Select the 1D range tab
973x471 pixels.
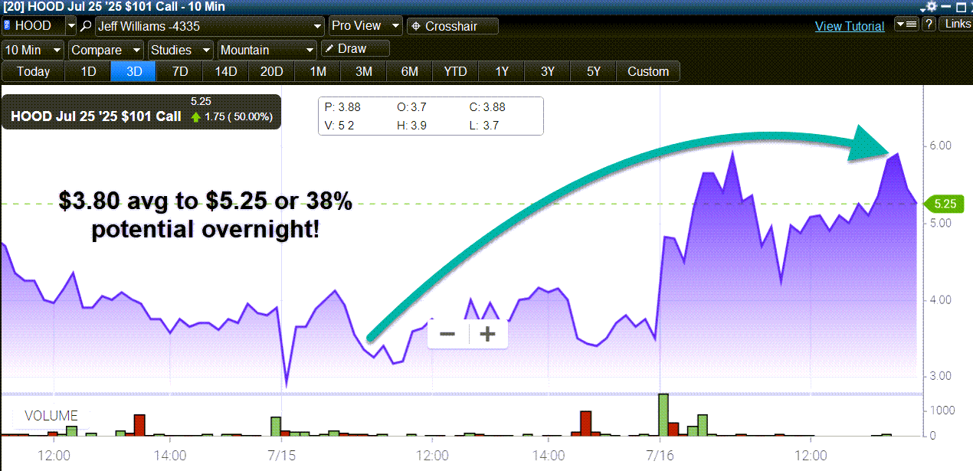click(x=89, y=72)
